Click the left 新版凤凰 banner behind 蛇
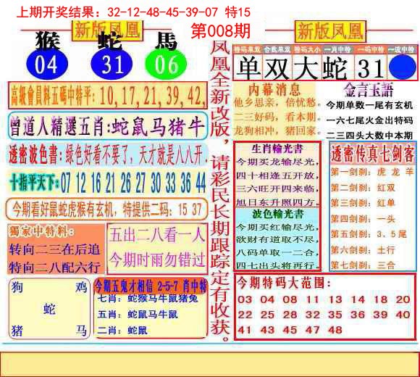The image size is (420, 377). pos(107,31)
